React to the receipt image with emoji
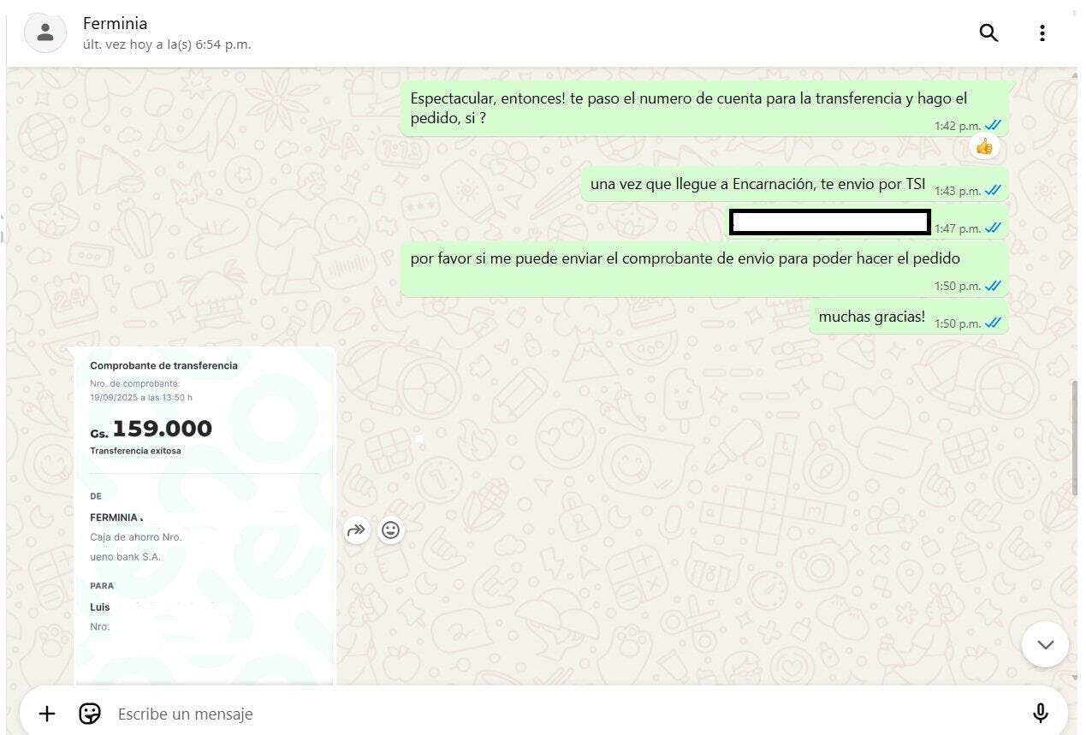This screenshot has height=735, width=1086. [x=391, y=531]
